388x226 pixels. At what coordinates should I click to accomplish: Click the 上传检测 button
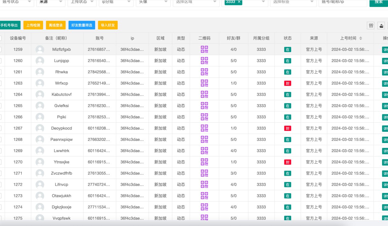(33, 25)
